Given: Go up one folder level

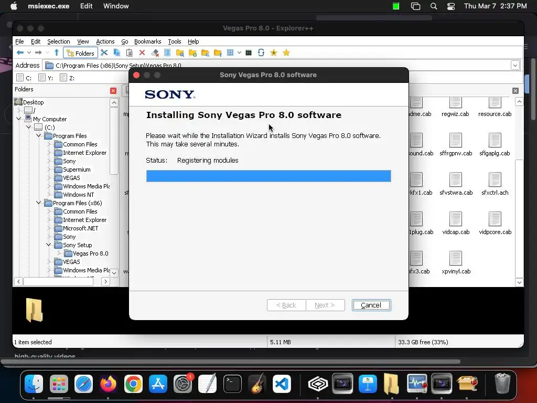Looking at the screenshot, I should click(57, 53).
